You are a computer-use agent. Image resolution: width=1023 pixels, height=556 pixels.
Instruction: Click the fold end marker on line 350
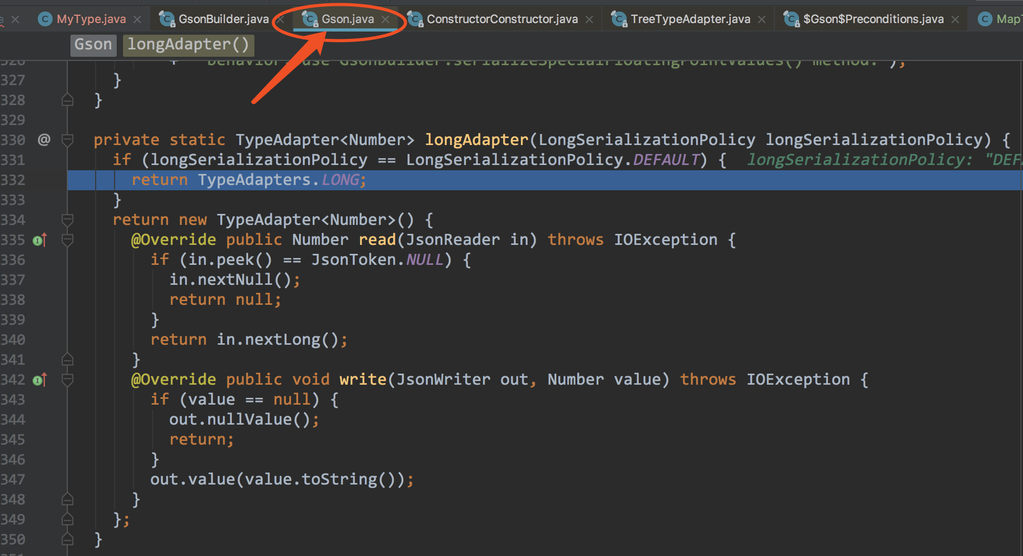[x=67, y=539]
